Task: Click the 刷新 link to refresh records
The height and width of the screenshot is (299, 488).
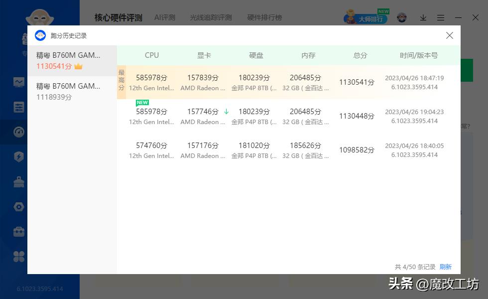Action: click(445, 267)
